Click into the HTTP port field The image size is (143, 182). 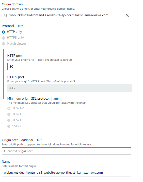tap(70, 67)
